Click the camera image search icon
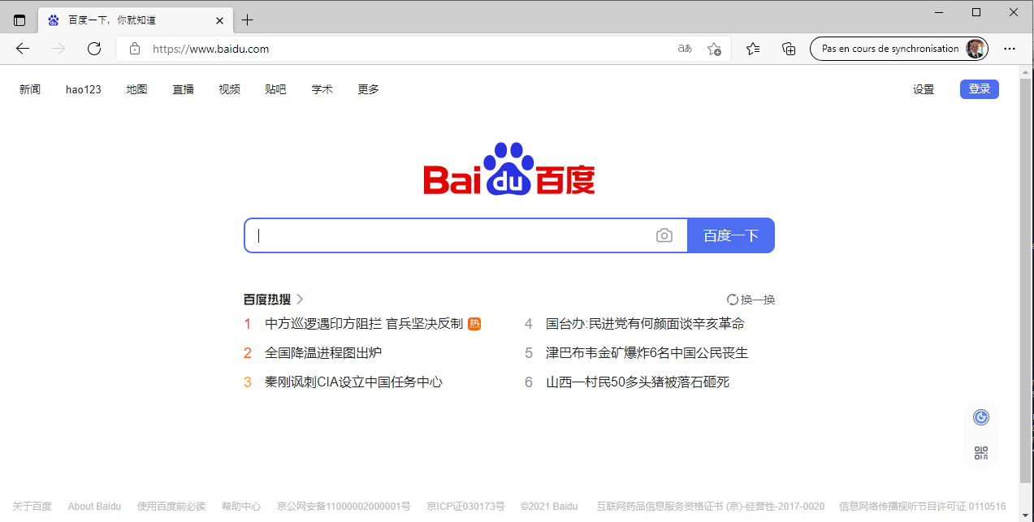 664,235
